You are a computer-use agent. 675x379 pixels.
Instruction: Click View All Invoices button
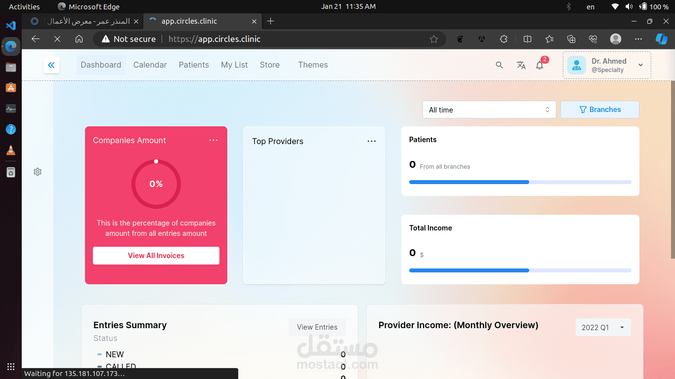point(156,256)
